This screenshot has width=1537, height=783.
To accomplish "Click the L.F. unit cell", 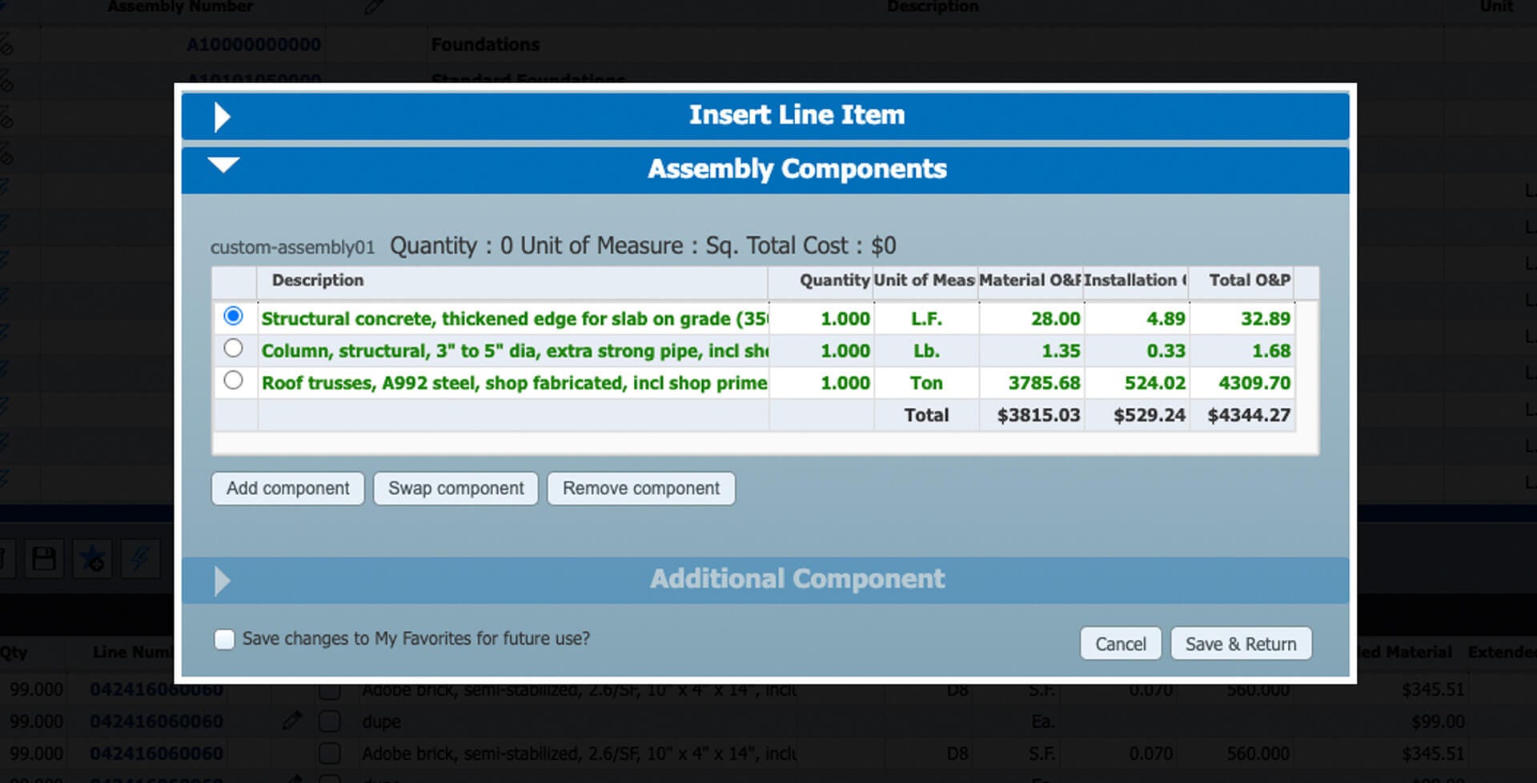I will coord(926,319).
